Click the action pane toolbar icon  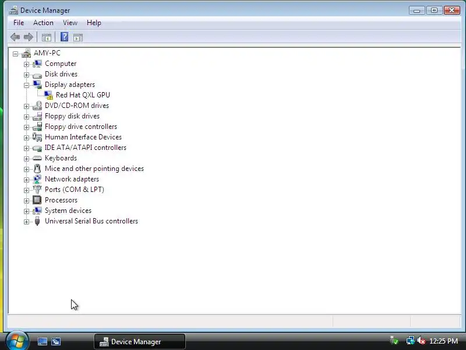(78, 37)
